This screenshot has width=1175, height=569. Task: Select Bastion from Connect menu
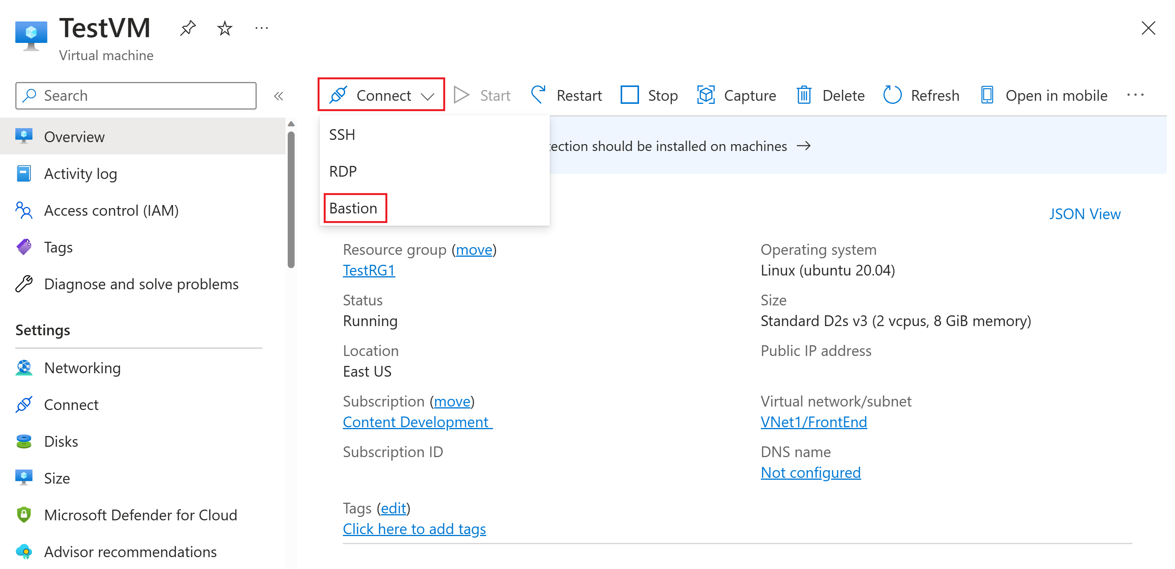coord(354,208)
